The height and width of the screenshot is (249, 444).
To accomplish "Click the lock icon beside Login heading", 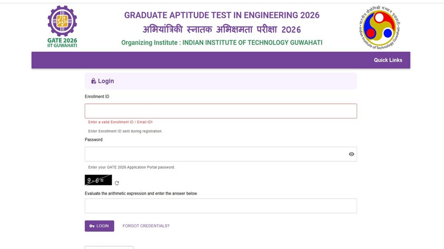I will pos(93,81).
